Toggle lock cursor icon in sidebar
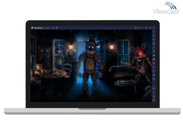Image resolution: width=183 pixels, height=125 pixels. point(154,43)
